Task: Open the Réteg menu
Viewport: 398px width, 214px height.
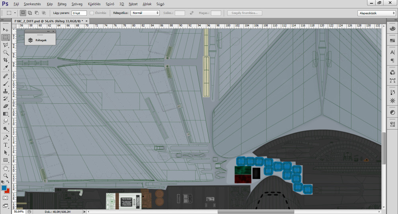Action: [62, 4]
